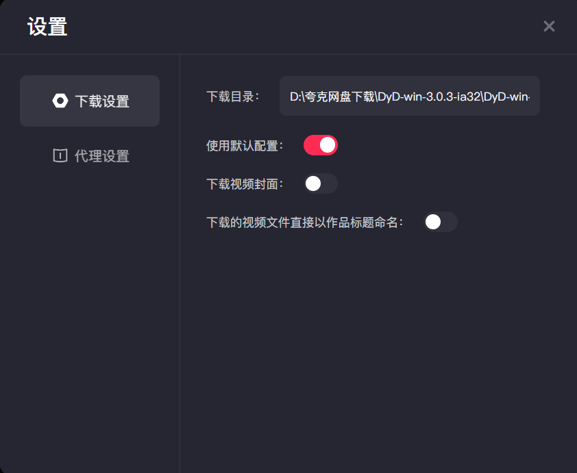
Task: Click the download directory path field
Action: tap(409, 96)
